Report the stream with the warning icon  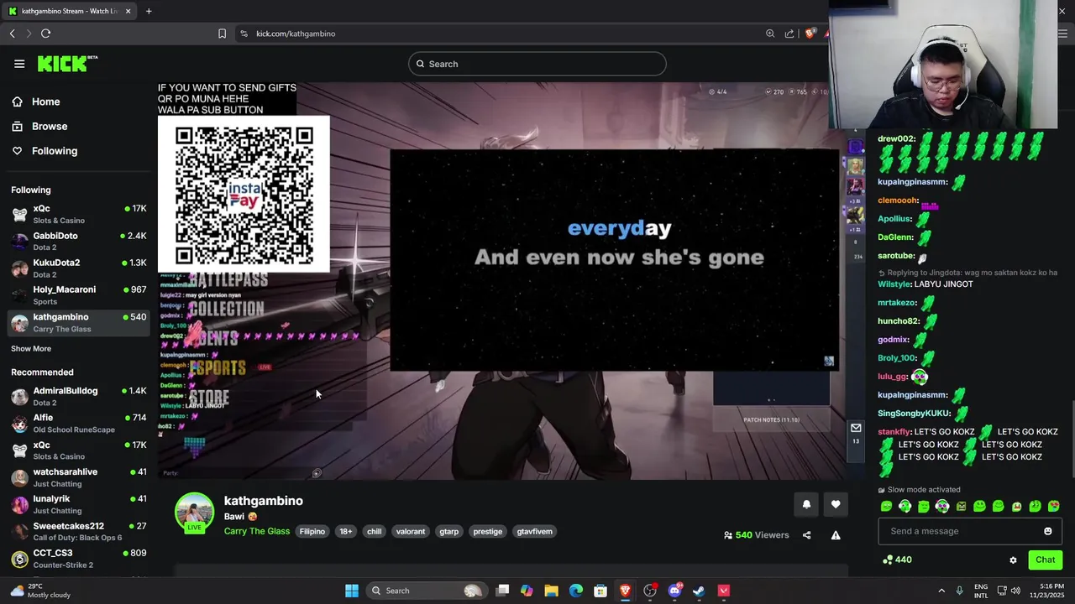point(836,535)
